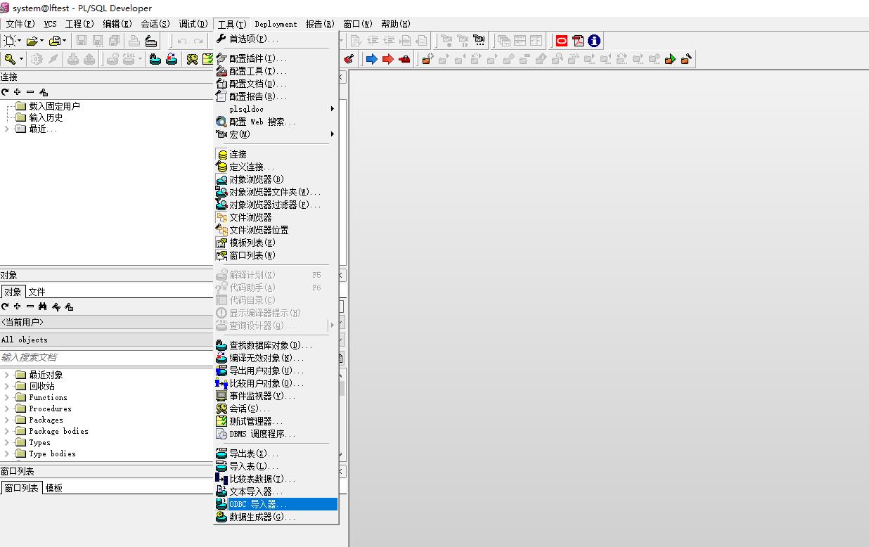Expand the Procedures tree node
The height and width of the screenshot is (547, 869).
pyautogui.click(x=7, y=408)
